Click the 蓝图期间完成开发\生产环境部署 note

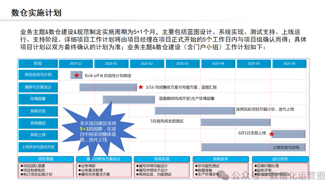click(187, 99)
